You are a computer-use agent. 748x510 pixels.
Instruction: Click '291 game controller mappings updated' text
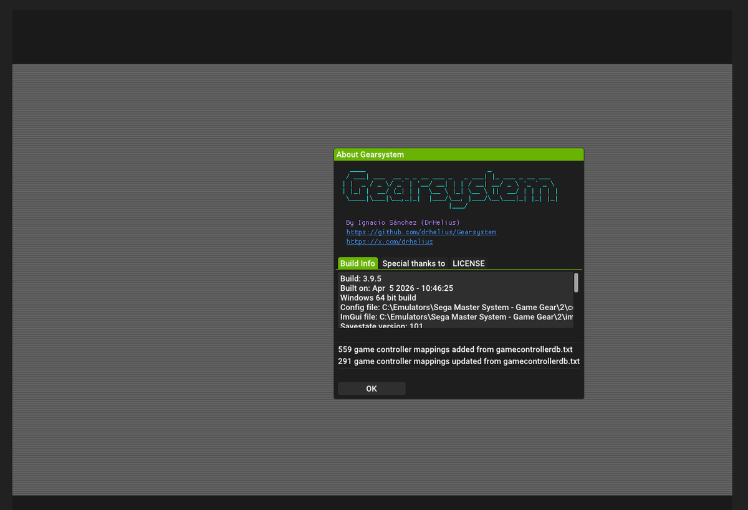point(459,361)
